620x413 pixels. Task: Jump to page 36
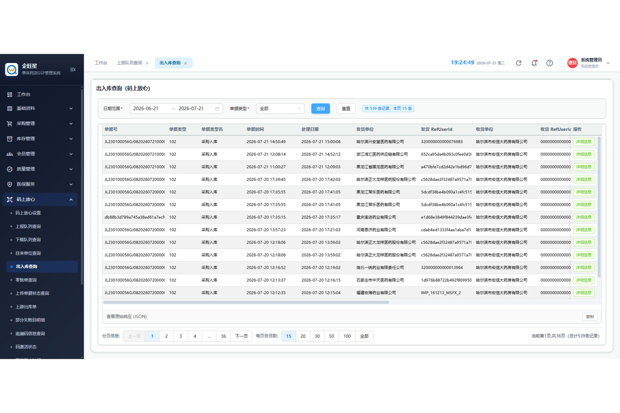tap(223, 336)
